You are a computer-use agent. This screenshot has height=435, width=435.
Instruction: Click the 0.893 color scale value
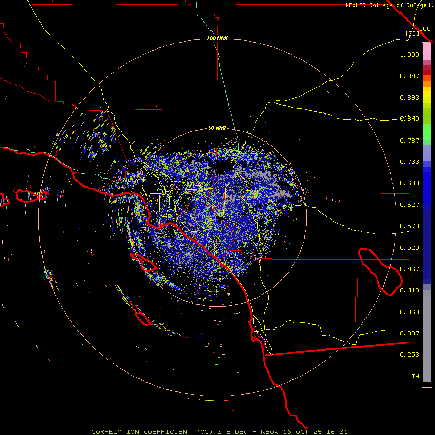pyautogui.click(x=409, y=97)
